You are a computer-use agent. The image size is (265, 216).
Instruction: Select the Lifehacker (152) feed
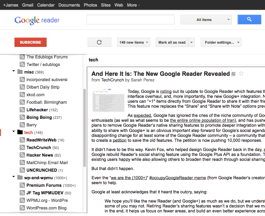coord(42,110)
